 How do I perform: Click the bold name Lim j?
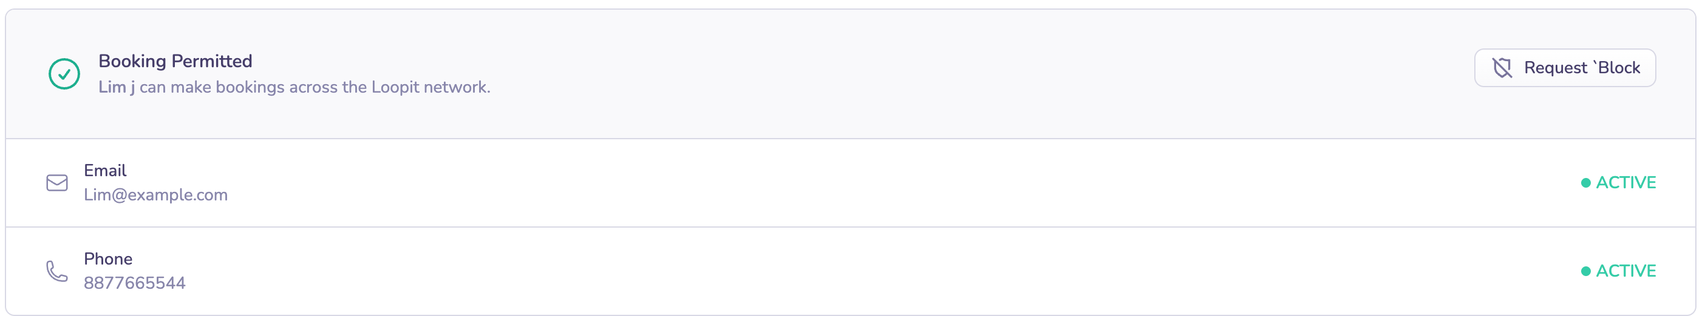click(117, 87)
